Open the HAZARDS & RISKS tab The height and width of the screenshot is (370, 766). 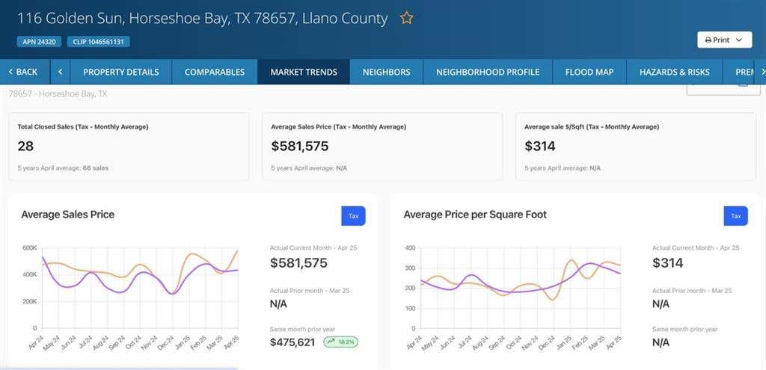click(x=674, y=72)
